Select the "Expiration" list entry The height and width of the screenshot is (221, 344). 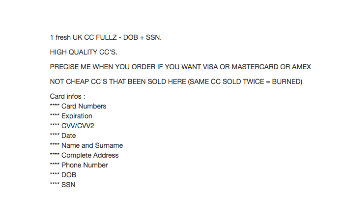click(77, 116)
